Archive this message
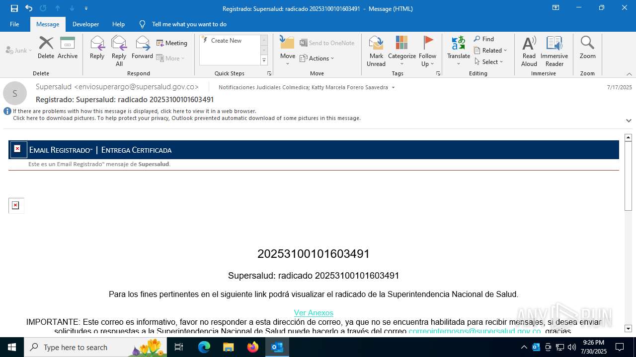The image size is (636, 357). [68, 48]
